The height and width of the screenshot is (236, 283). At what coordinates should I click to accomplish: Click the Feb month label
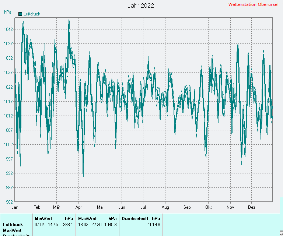(x=37, y=207)
